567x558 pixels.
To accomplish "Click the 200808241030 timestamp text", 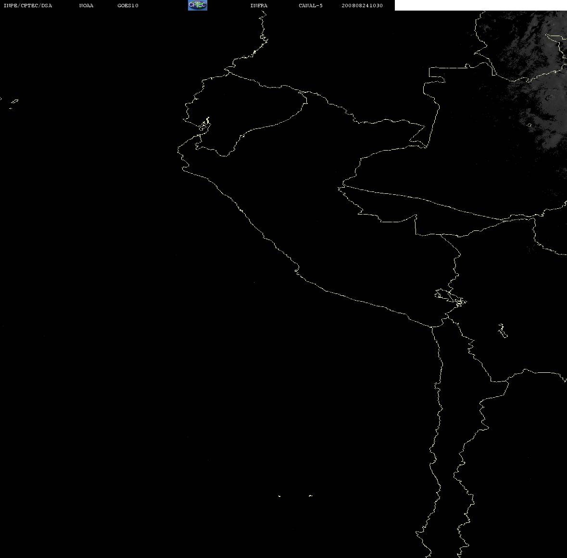I will coord(362,5).
